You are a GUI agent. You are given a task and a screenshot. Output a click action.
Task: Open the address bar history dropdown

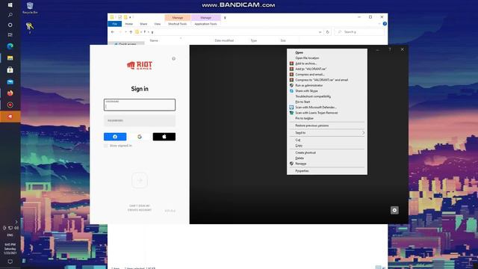(x=320, y=31)
